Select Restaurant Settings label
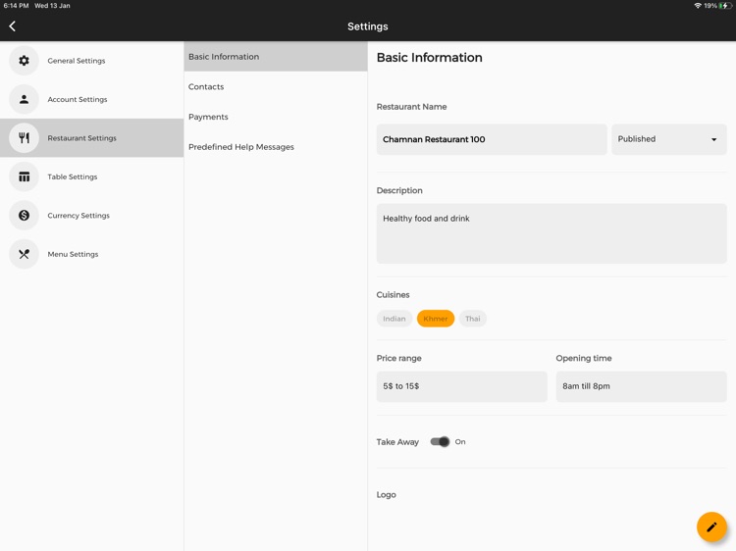Screen dimensions: 736x551 pyautogui.click(x=82, y=138)
